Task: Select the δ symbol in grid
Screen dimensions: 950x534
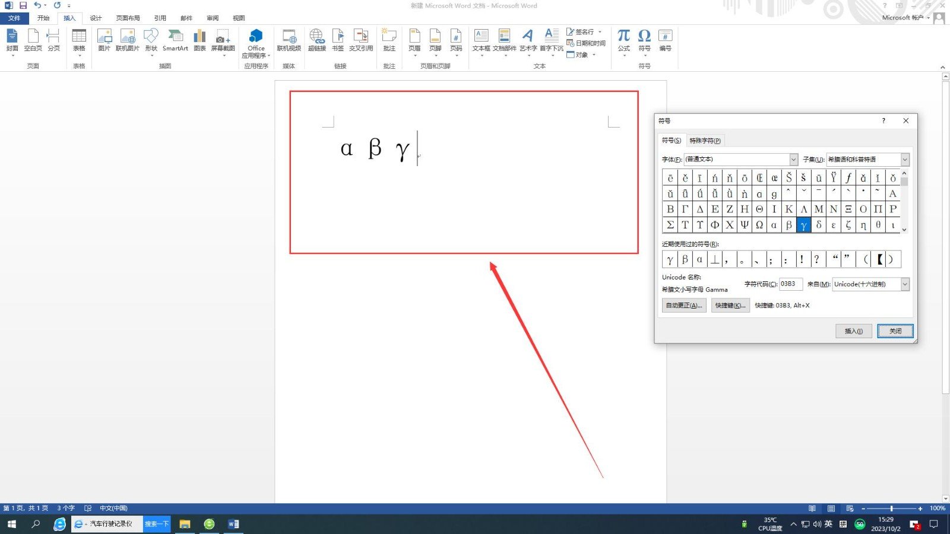Action: [819, 225]
